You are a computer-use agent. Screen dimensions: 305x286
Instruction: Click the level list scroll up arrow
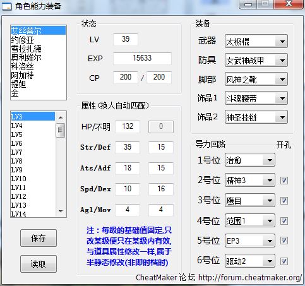pyautogui.click(x=61, y=117)
